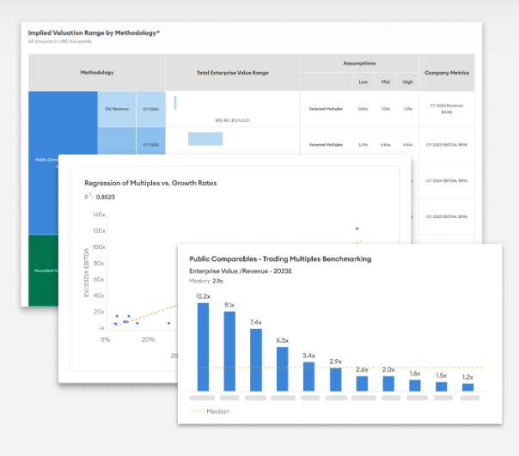Click the 1.6x bar in the benchmarking chart
Screen dimensions: 519x456
point(415,386)
